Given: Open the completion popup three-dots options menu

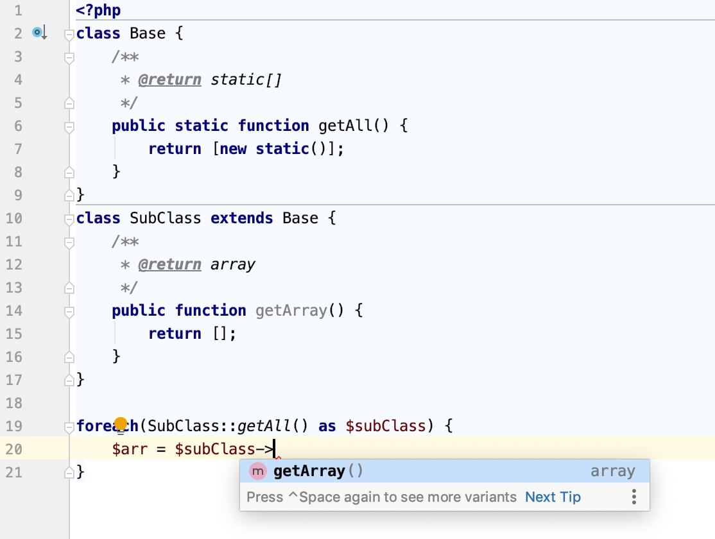Looking at the screenshot, I should (x=634, y=497).
